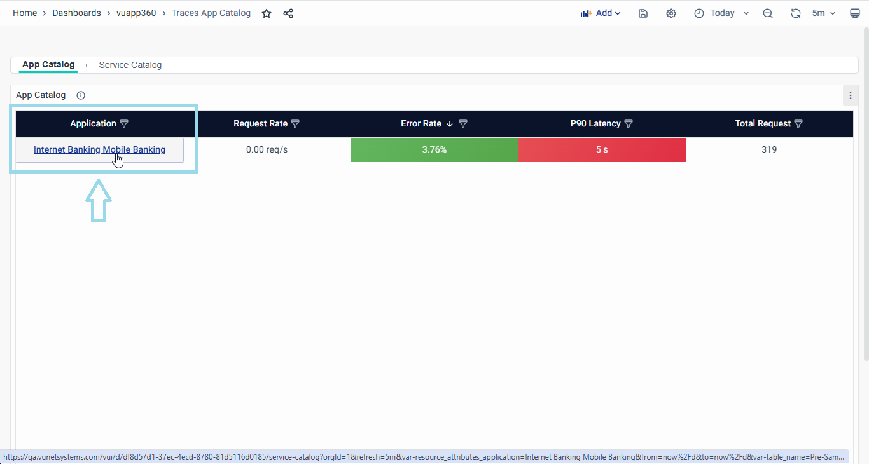Click the green 3.76% error rate cell
Image resolution: width=869 pixels, height=464 pixels.
434,150
